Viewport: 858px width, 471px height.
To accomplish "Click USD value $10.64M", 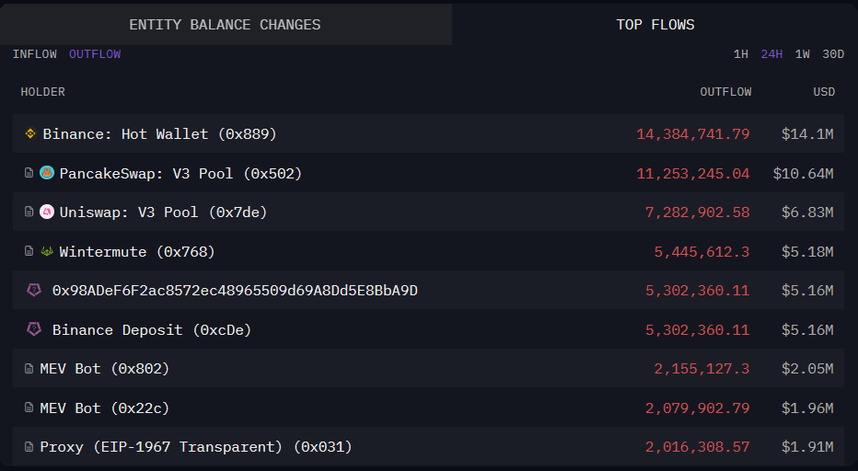I will [803, 174].
